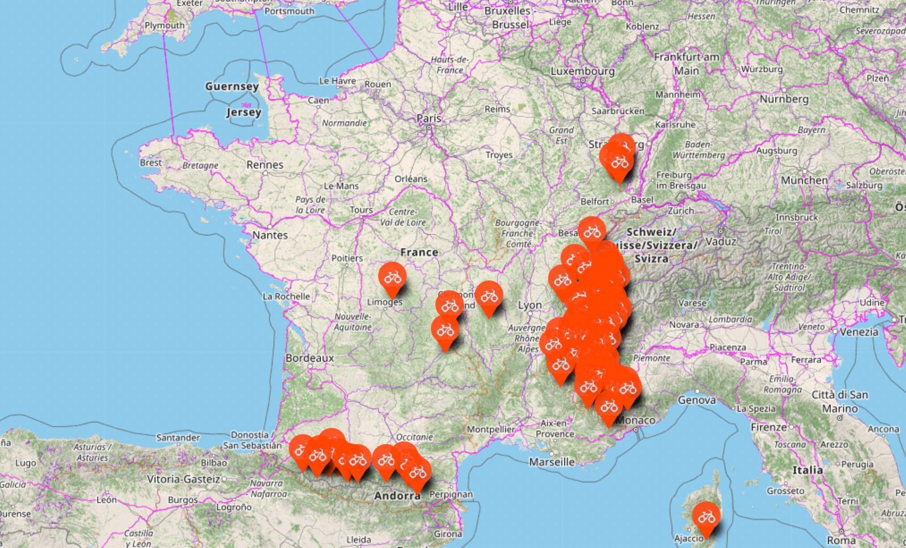The height and width of the screenshot is (548, 906).
Task: Click the Toulouse-region Occitanie label
Action: tap(414, 437)
